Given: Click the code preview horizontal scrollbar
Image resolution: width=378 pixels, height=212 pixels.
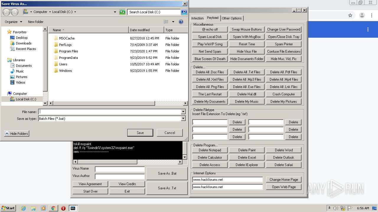Looking at the screenshot, I should point(128,162).
